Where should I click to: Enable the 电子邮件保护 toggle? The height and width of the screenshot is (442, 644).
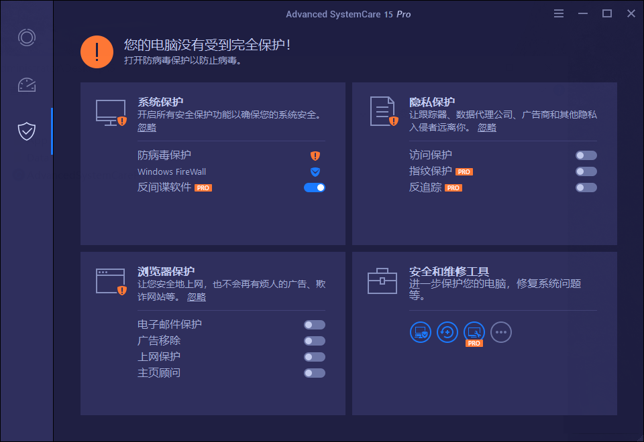coord(315,325)
